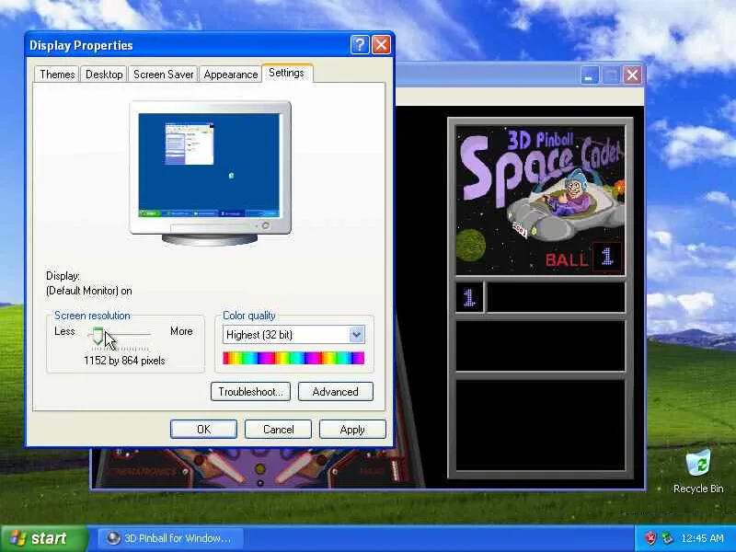The image size is (736, 552).
Task: Cancel the Display Properties dialog
Action: (x=279, y=430)
